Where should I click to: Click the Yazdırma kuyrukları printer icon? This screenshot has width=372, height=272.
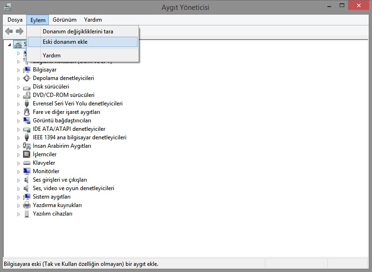[x=27, y=205]
